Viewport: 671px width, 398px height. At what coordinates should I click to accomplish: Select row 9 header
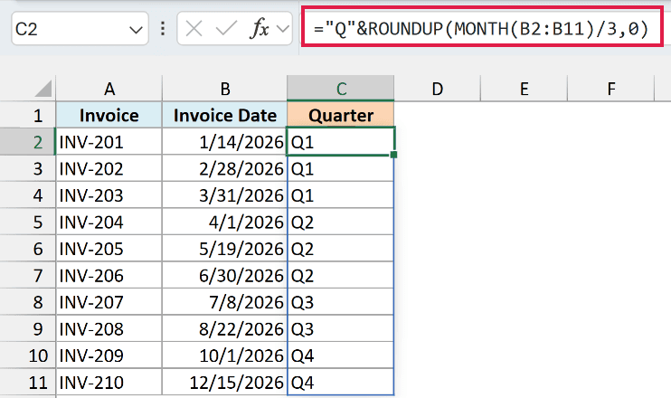(x=28, y=328)
